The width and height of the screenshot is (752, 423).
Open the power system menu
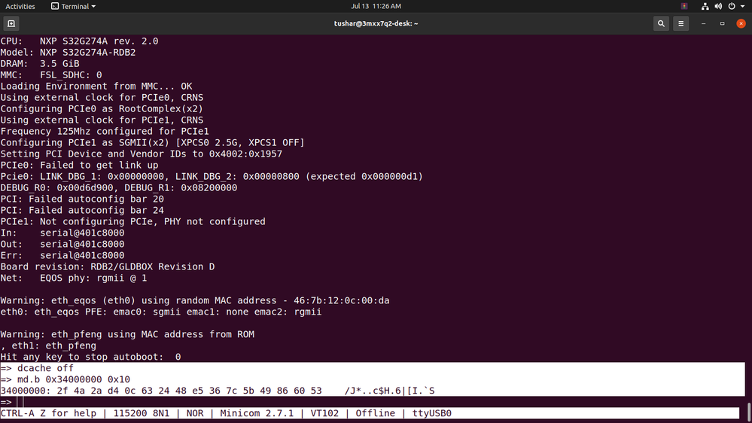tap(732, 6)
